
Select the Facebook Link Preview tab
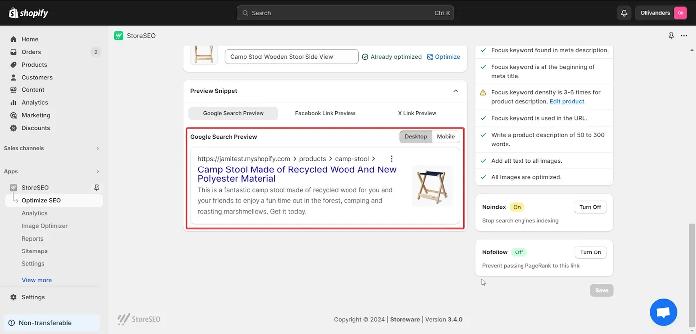(x=325, y=113)
